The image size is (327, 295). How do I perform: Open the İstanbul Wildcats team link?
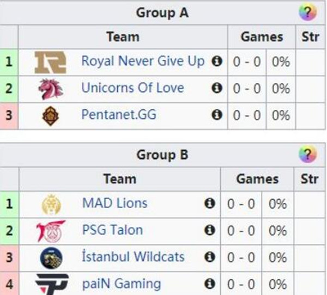click(134, 256)
